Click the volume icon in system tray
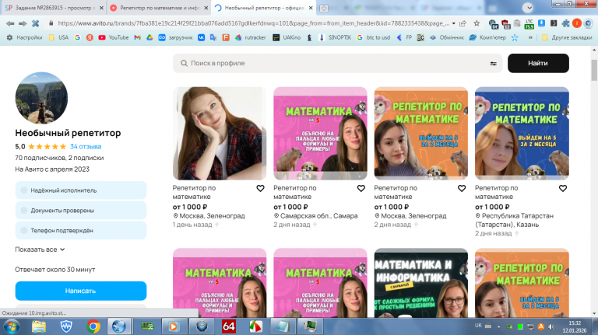Viewport: 598px width, 335px height. (551, 326)
